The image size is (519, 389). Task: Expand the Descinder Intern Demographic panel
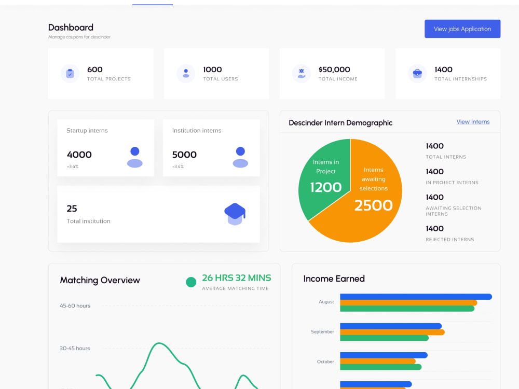point(340,122)
